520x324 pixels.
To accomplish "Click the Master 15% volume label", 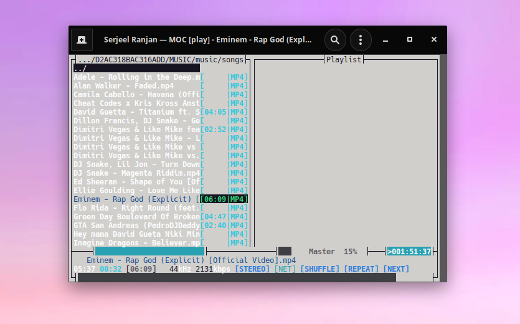I will click(x=333, y=252).
